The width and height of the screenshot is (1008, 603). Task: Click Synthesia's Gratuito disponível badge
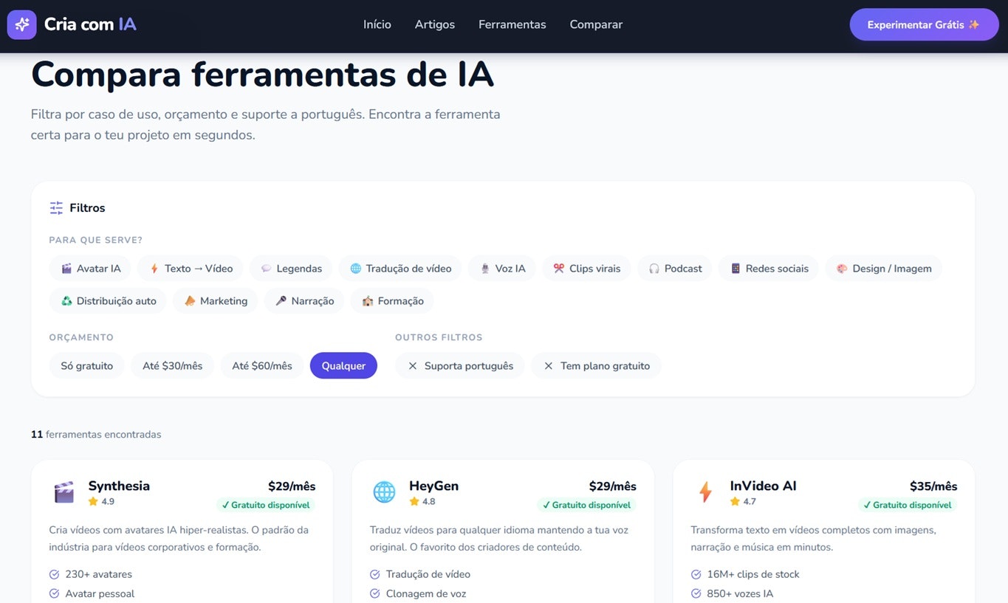click(266, 506)
